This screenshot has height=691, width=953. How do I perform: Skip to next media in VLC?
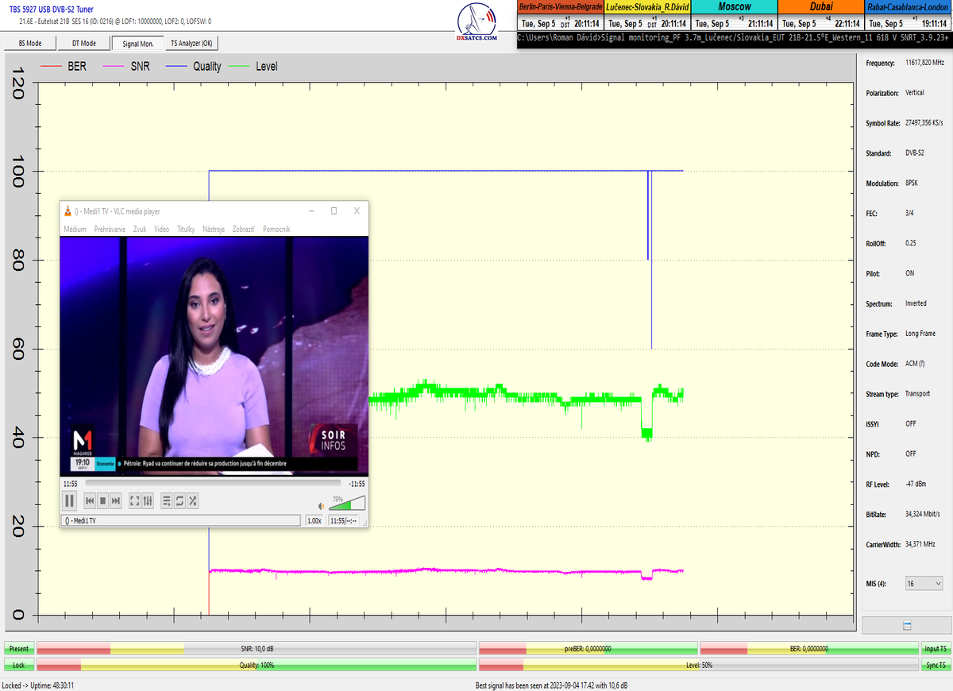116,500
